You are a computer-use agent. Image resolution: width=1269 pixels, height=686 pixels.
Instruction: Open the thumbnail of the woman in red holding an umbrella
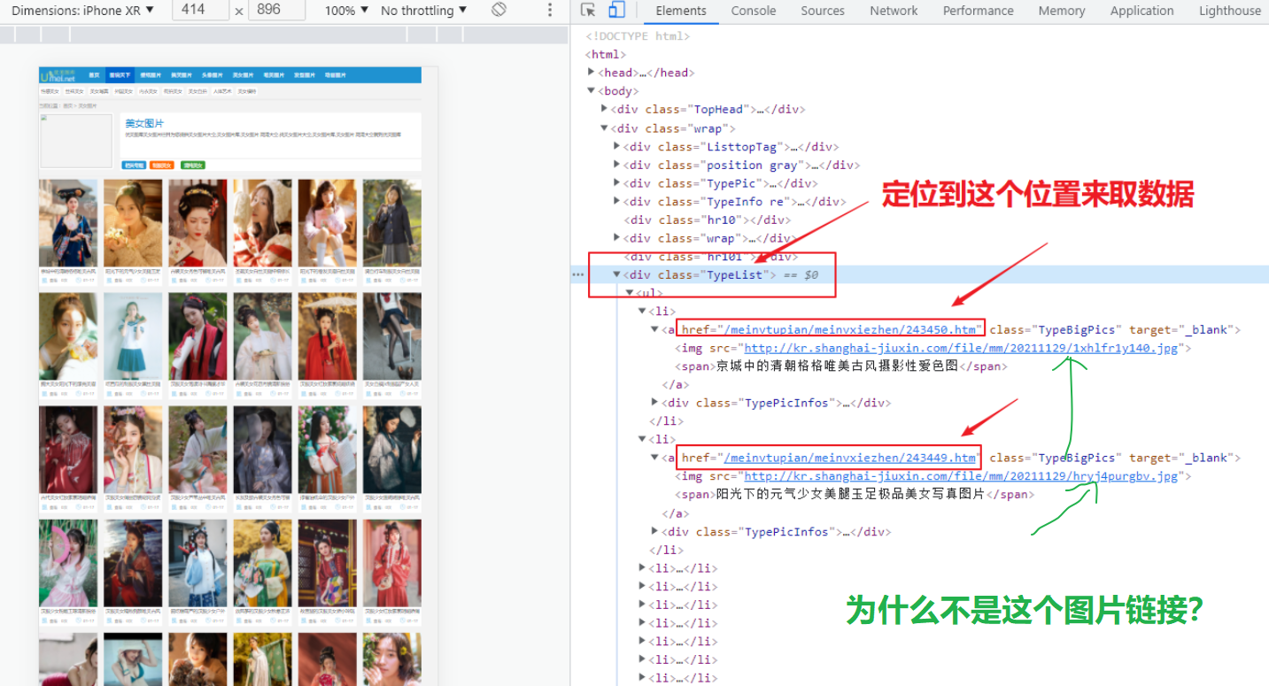click(x=328, y=336)
